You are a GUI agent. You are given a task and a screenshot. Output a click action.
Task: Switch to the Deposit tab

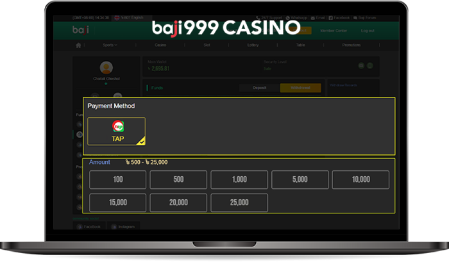click(x=259, y=88)
